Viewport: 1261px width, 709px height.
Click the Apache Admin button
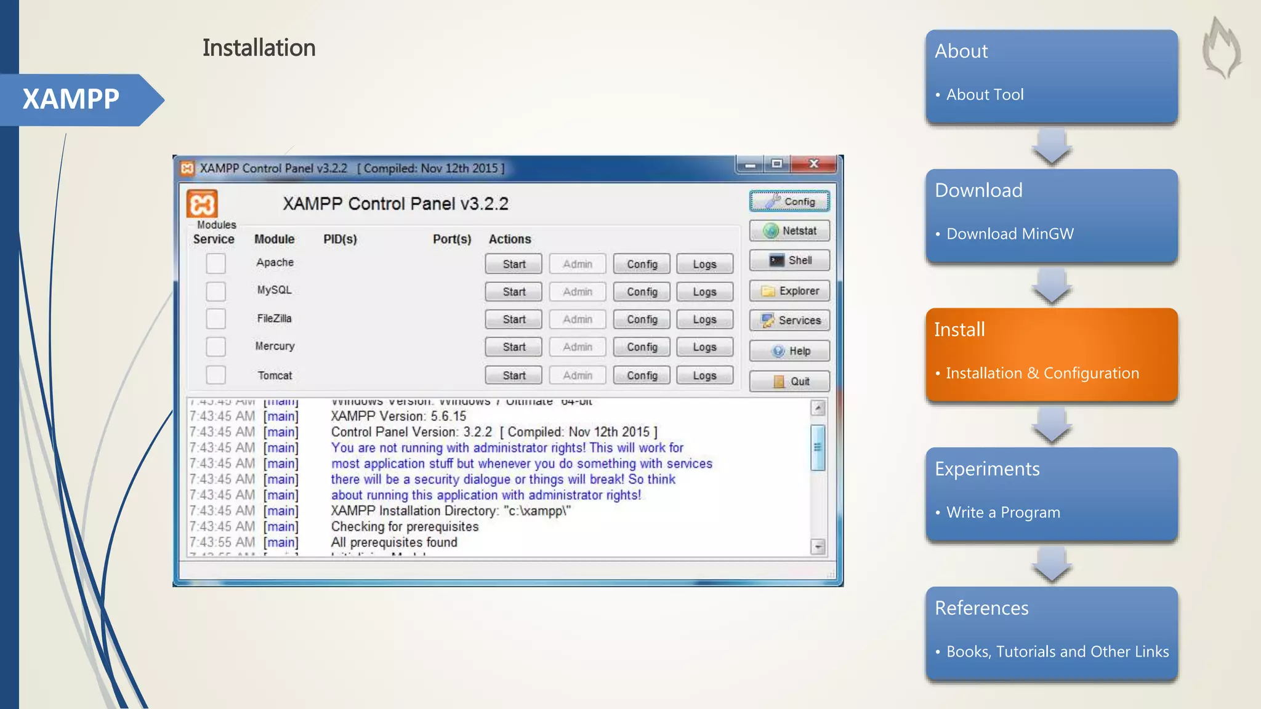point(578,264)
